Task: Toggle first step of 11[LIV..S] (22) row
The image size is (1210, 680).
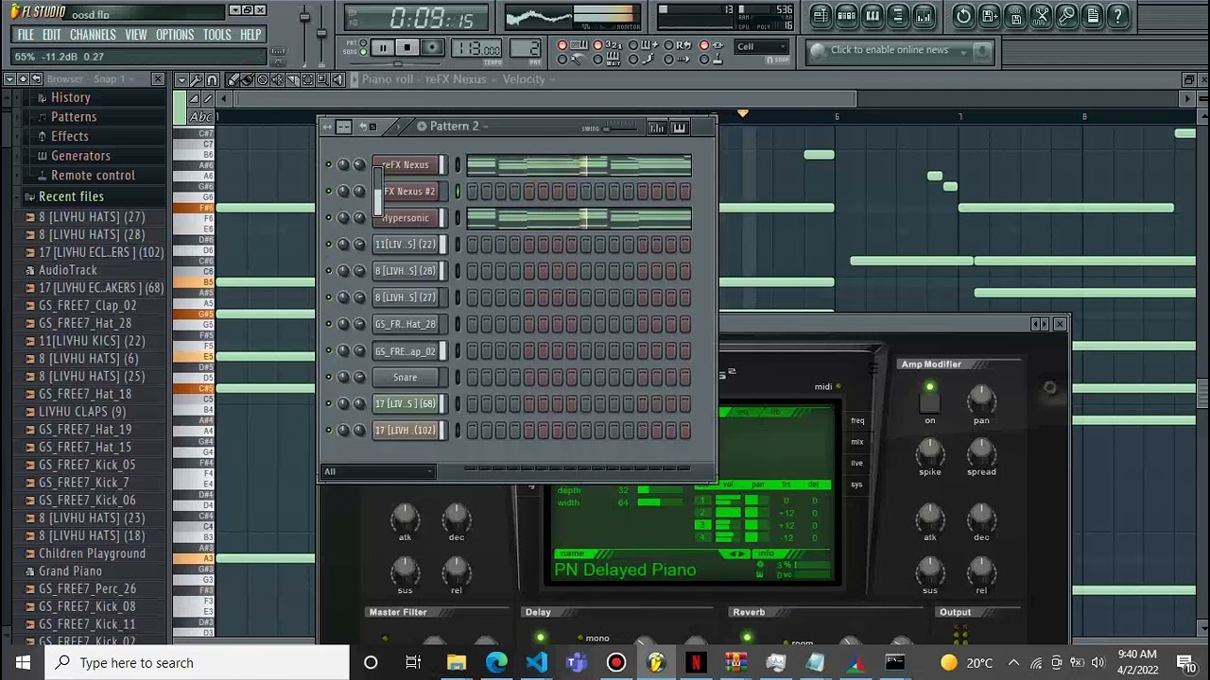Action: [x=473, y=245]
